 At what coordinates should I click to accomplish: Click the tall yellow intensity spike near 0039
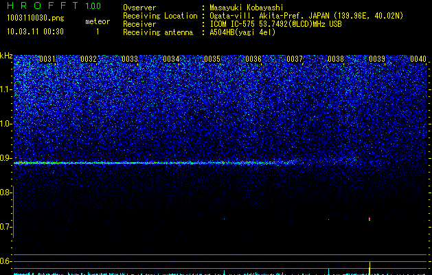[x=370, y=268]
